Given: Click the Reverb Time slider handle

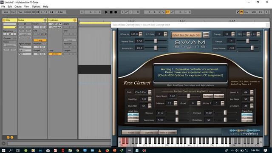Looking at the screenshot, I should pos(156,41).
